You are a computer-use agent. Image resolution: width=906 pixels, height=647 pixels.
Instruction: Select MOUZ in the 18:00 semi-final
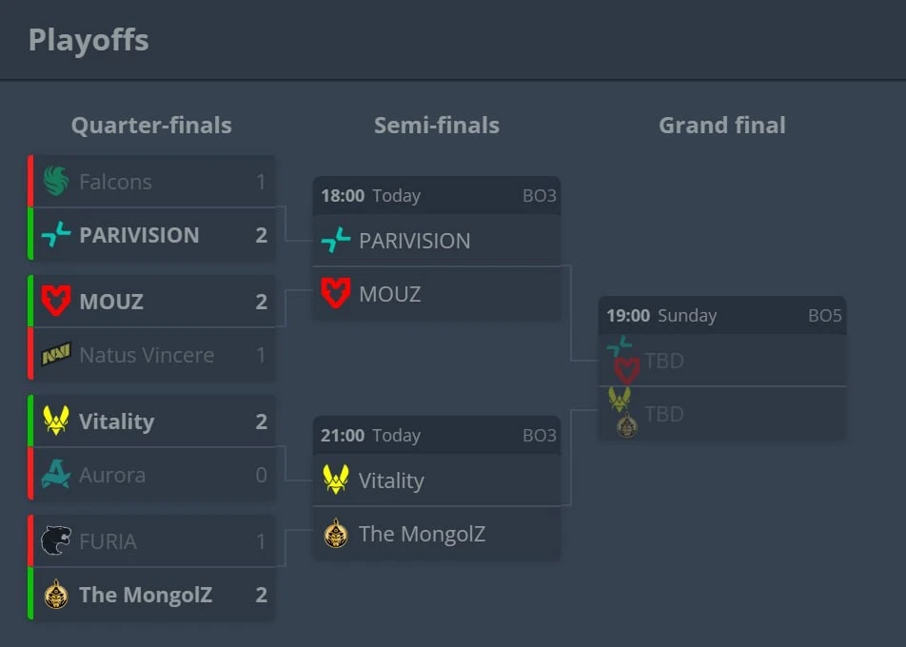(389, 294)
